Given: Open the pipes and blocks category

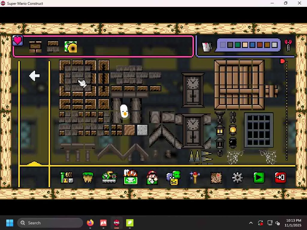Looking at the screenshot, I should (x=67, y=178).
